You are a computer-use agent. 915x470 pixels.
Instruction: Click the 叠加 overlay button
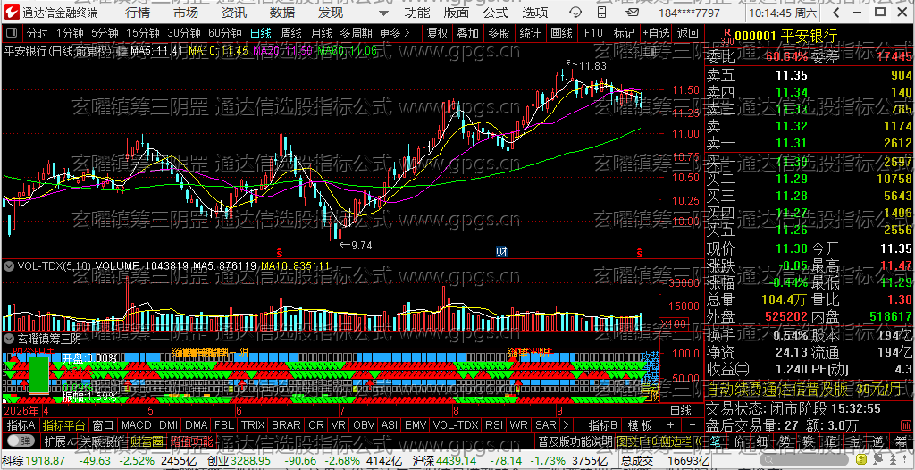[x=468, y=33]
